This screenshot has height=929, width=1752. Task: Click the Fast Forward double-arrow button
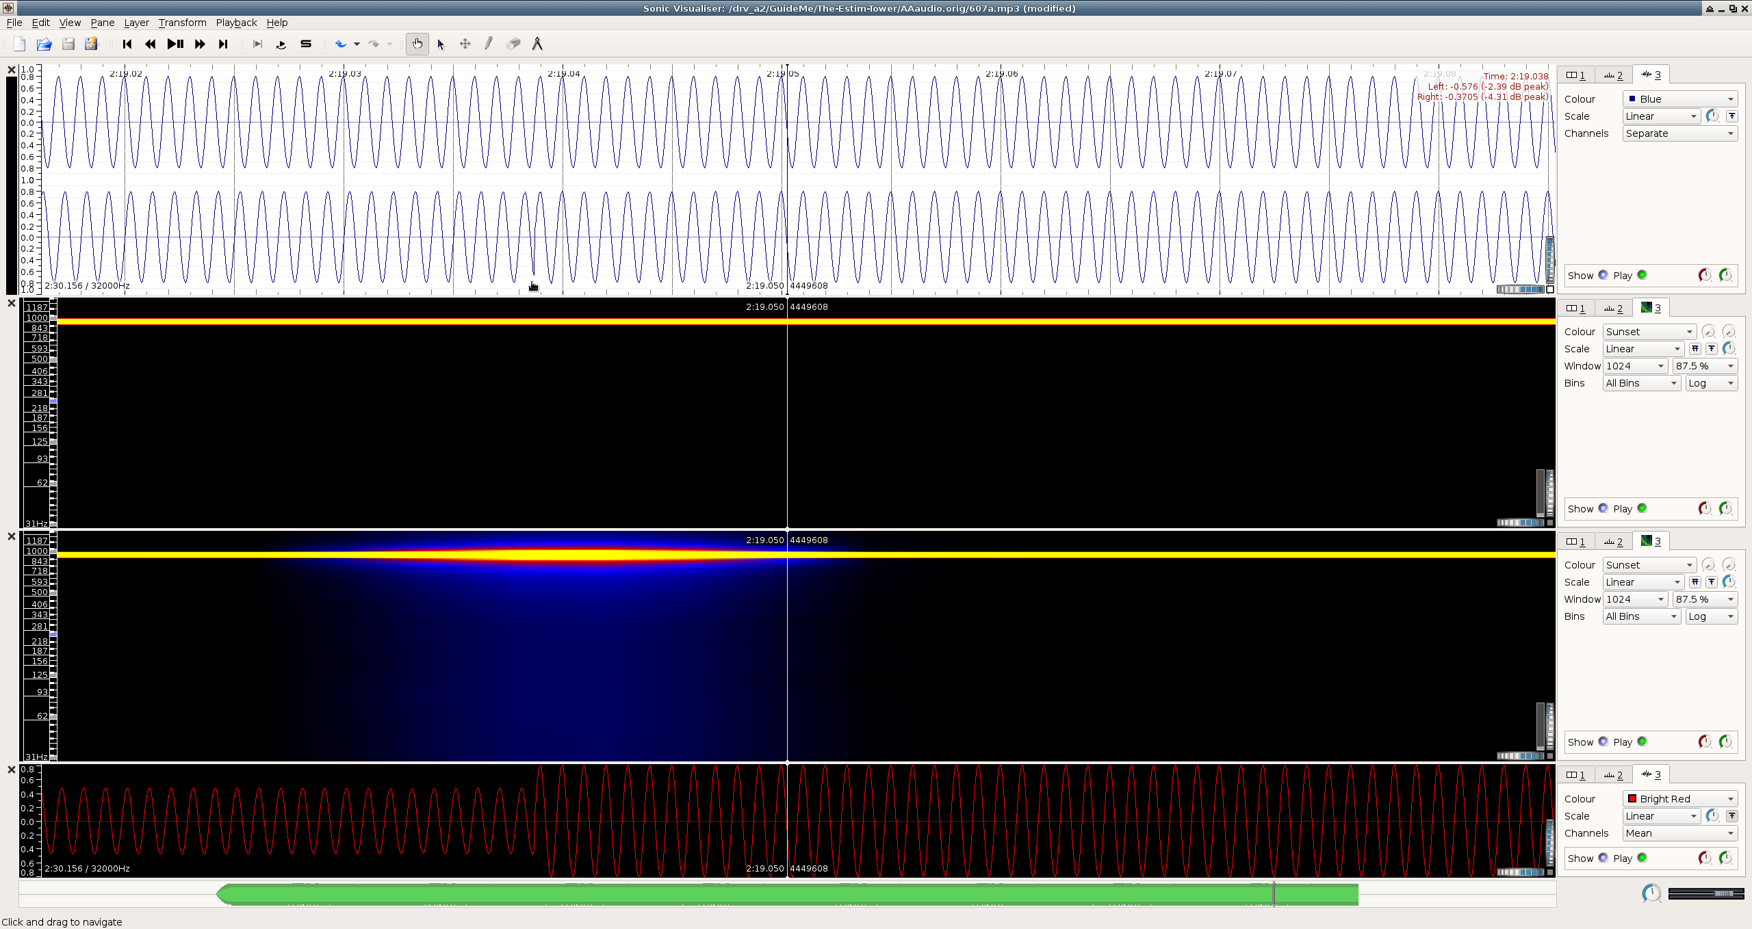pyautogui.click(x=200, y=44)
